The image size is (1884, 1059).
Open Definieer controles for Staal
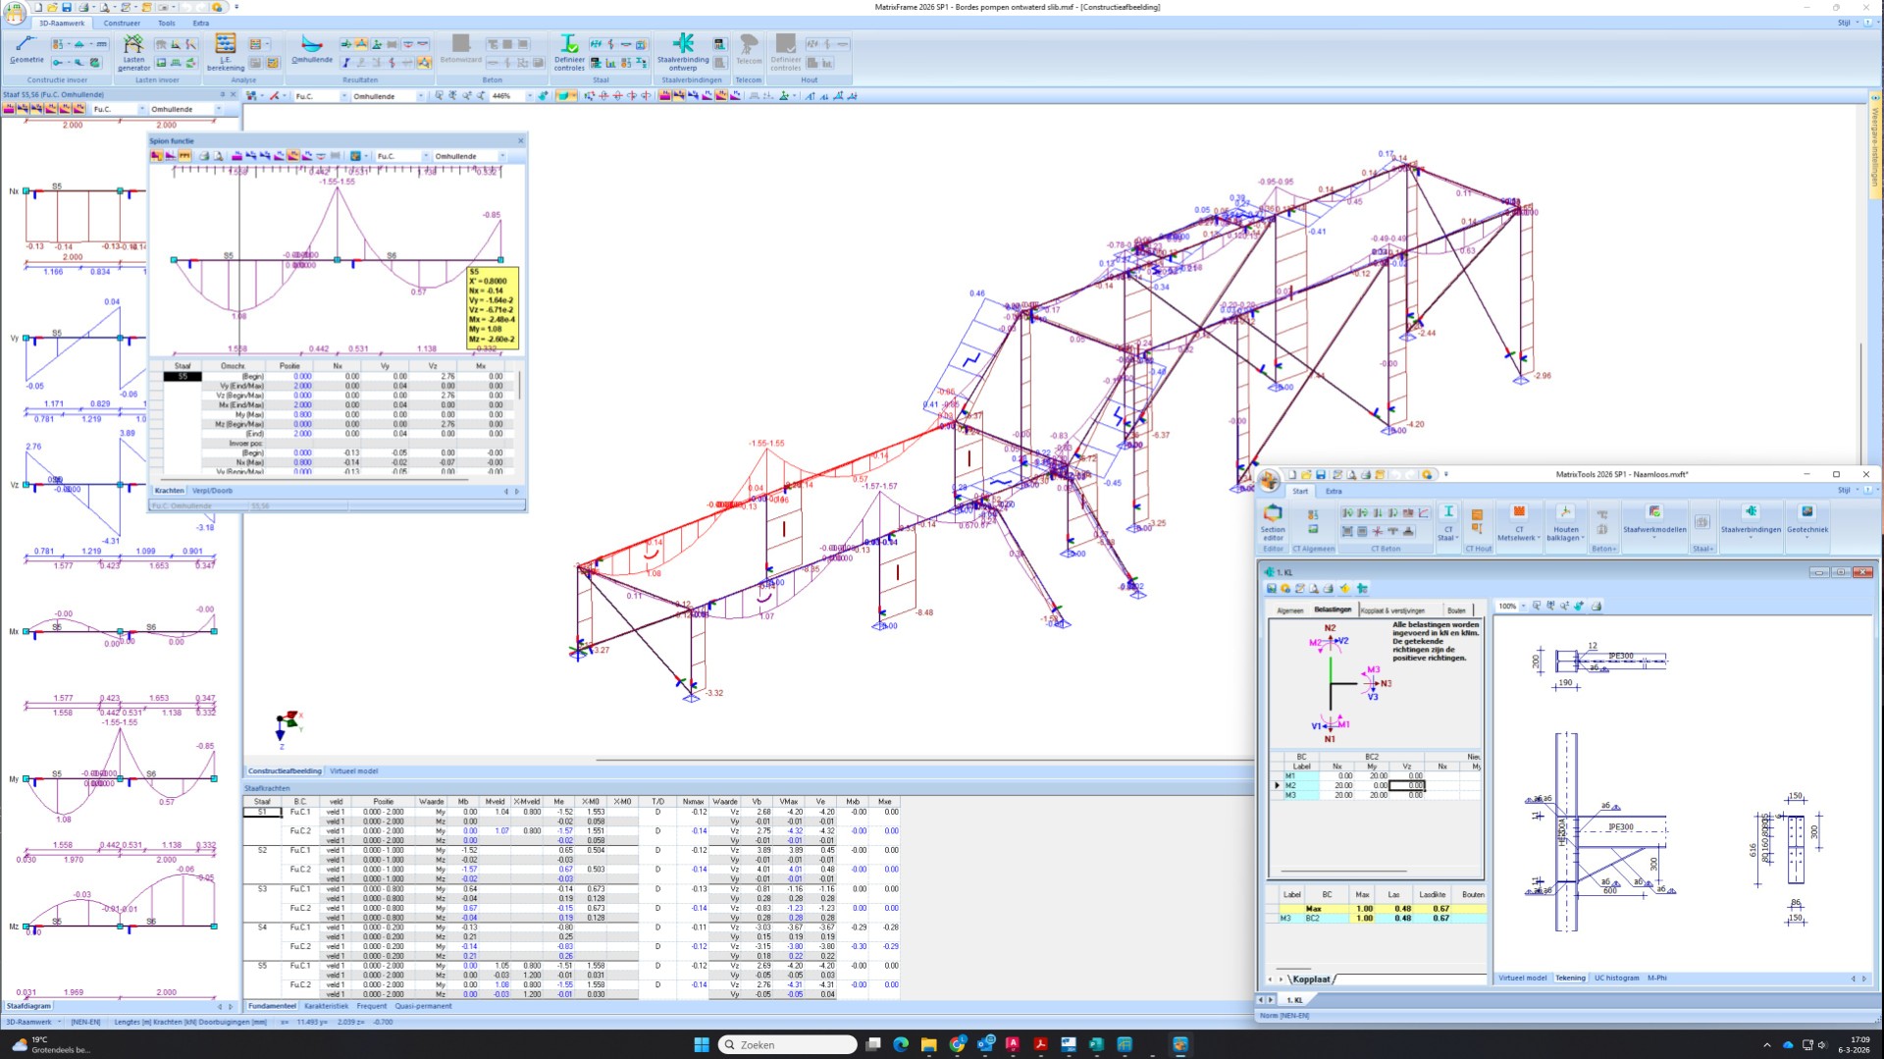(x=569, y=52)
